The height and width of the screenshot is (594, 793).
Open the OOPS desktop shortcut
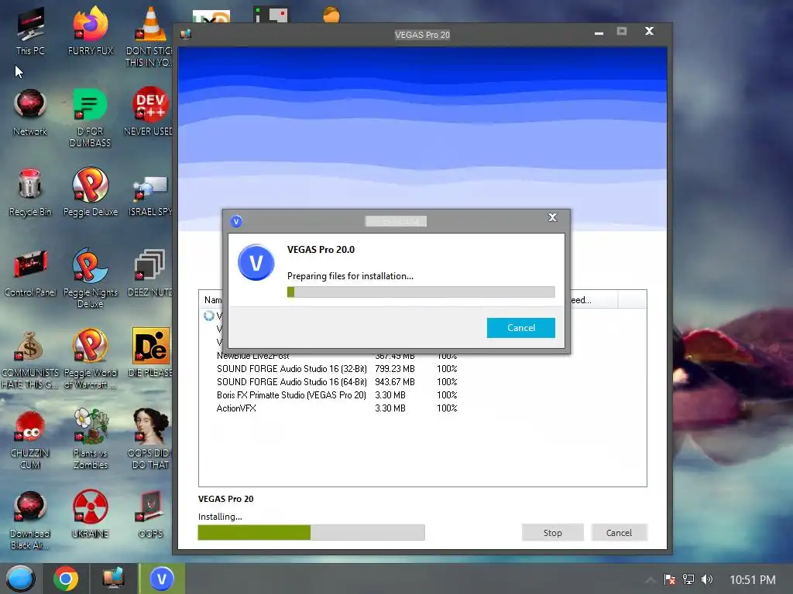tap(151, 514)
